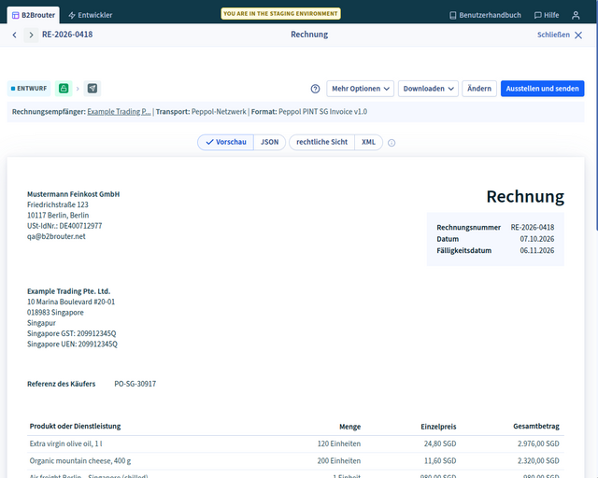Screen dimensions: 598x478
Task: Go to the next invoice arrow
Action: coord(31,35)
